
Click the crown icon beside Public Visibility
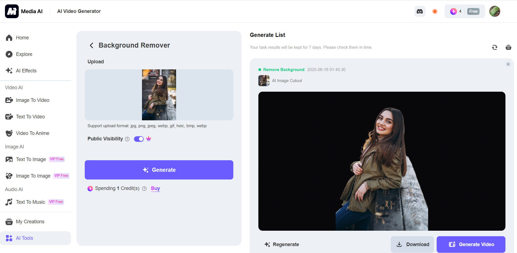pyautogui.click(x=148, y=139)
